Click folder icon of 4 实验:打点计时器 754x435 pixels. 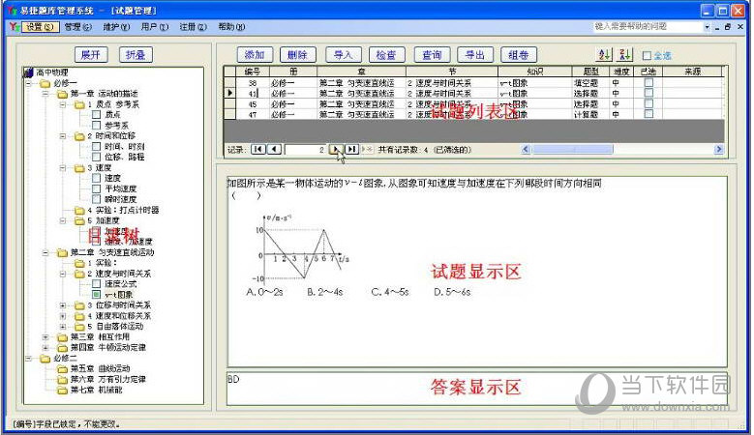[79, 211]
